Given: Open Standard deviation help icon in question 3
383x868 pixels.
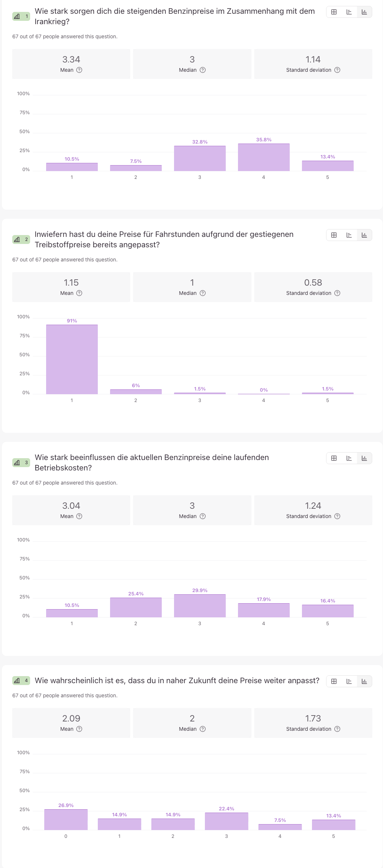Looking at the screenshot, I should coord(337,516).
